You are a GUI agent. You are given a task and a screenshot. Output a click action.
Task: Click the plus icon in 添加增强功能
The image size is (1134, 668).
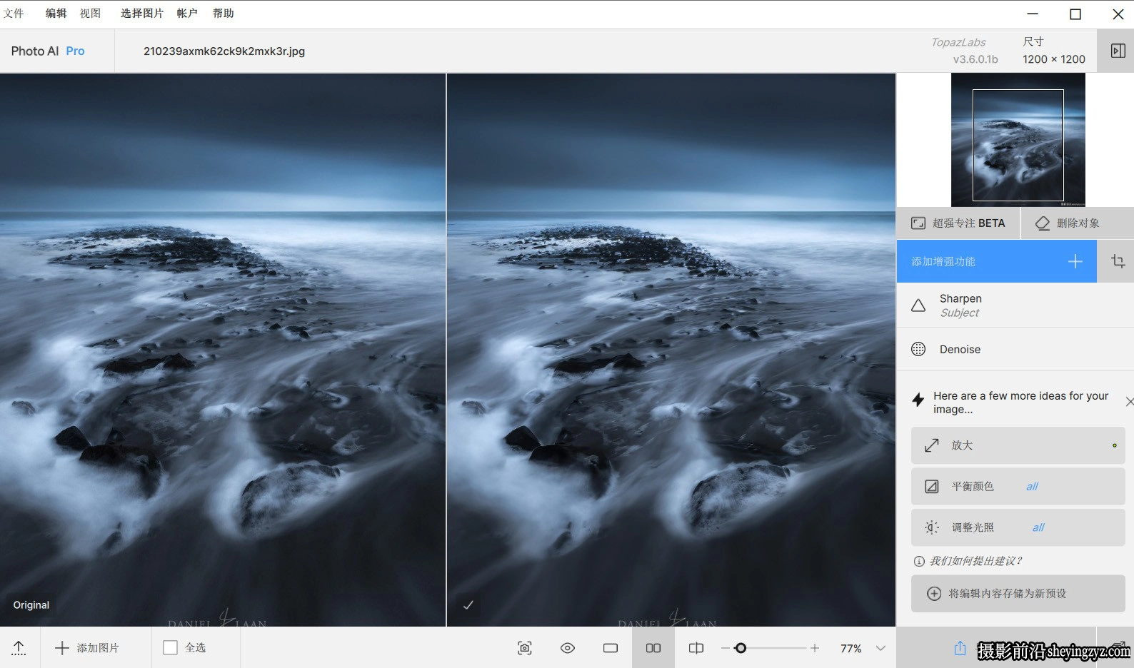pyautogui.click(x=1075, y=261)
